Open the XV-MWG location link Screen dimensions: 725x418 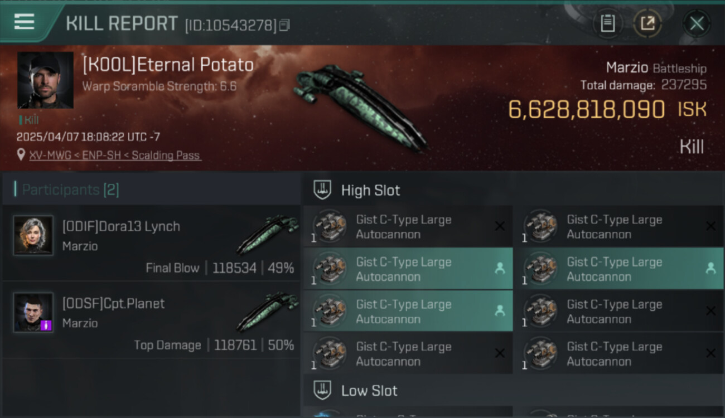115,155
